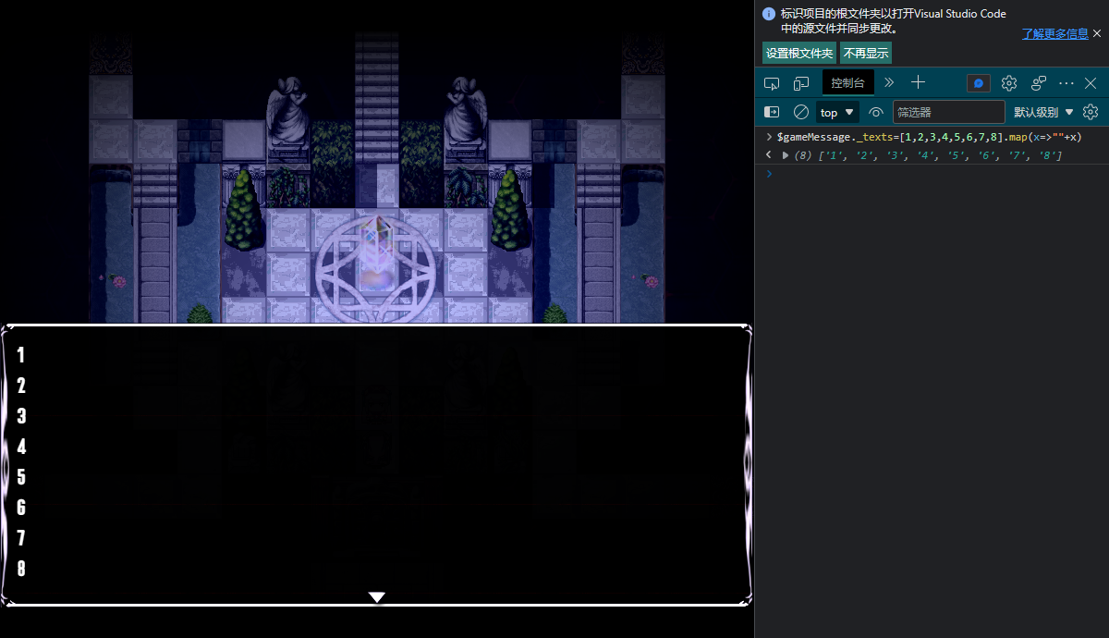Toggle the device emulation icon

tap(801, 83)
